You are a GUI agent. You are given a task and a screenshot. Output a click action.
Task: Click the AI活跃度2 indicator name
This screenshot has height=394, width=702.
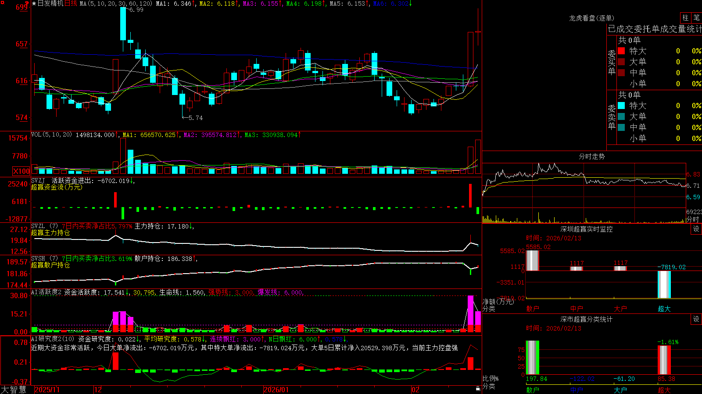[x=47, y=292]
